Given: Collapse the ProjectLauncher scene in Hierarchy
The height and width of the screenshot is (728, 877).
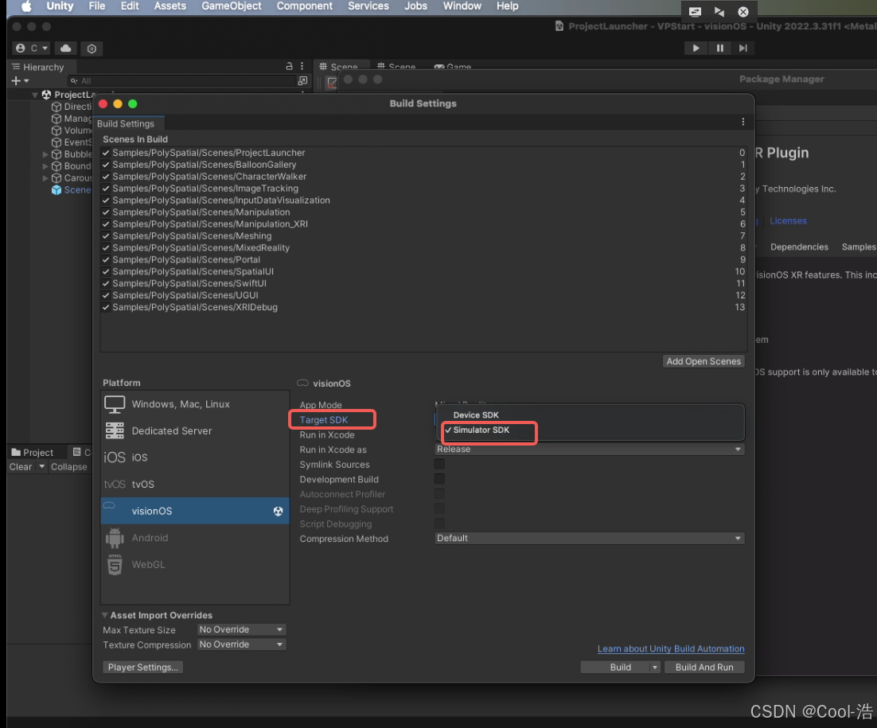Looking at the screenshot, I should point(35,95).
